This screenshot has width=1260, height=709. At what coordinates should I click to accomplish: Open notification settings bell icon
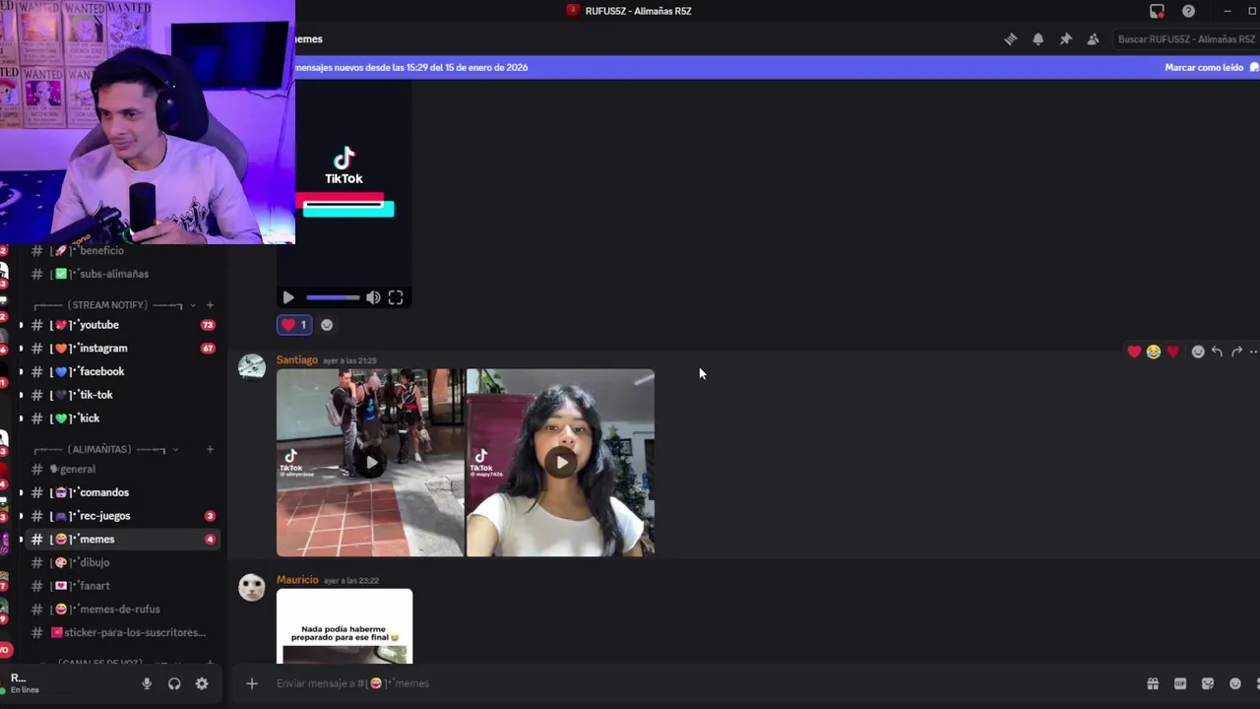coord(1038,39)
